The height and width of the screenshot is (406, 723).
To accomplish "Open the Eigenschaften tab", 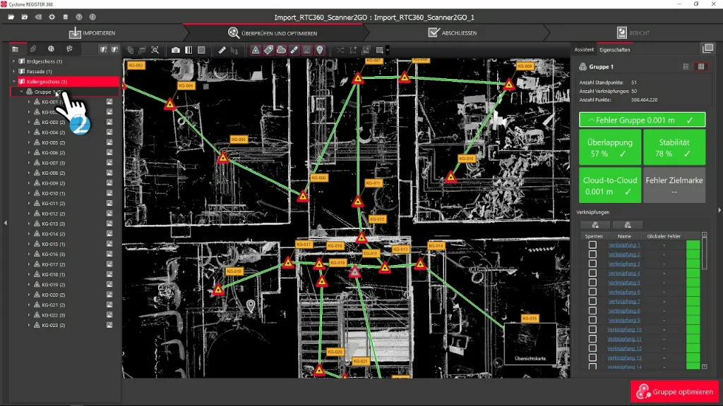I will coord(614,50).
